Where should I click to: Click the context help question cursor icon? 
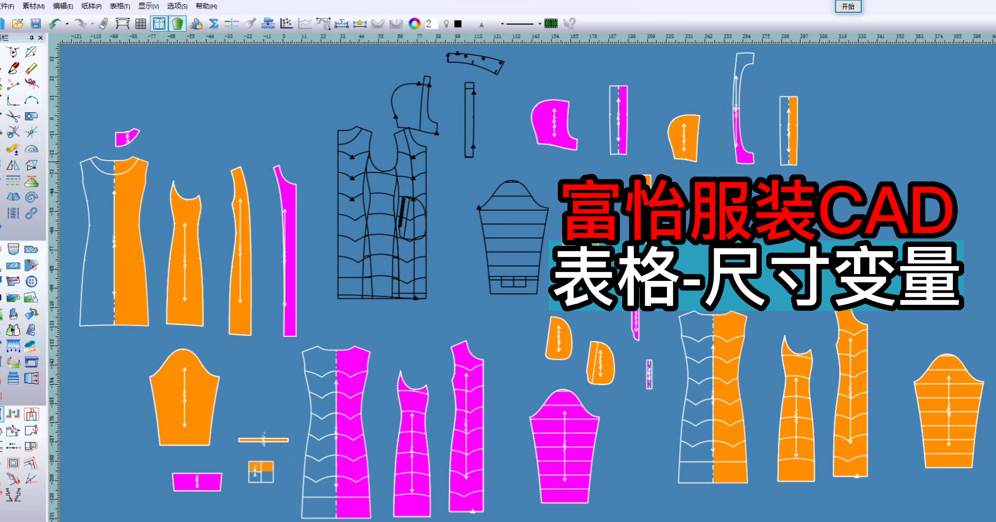click(569, 23)
